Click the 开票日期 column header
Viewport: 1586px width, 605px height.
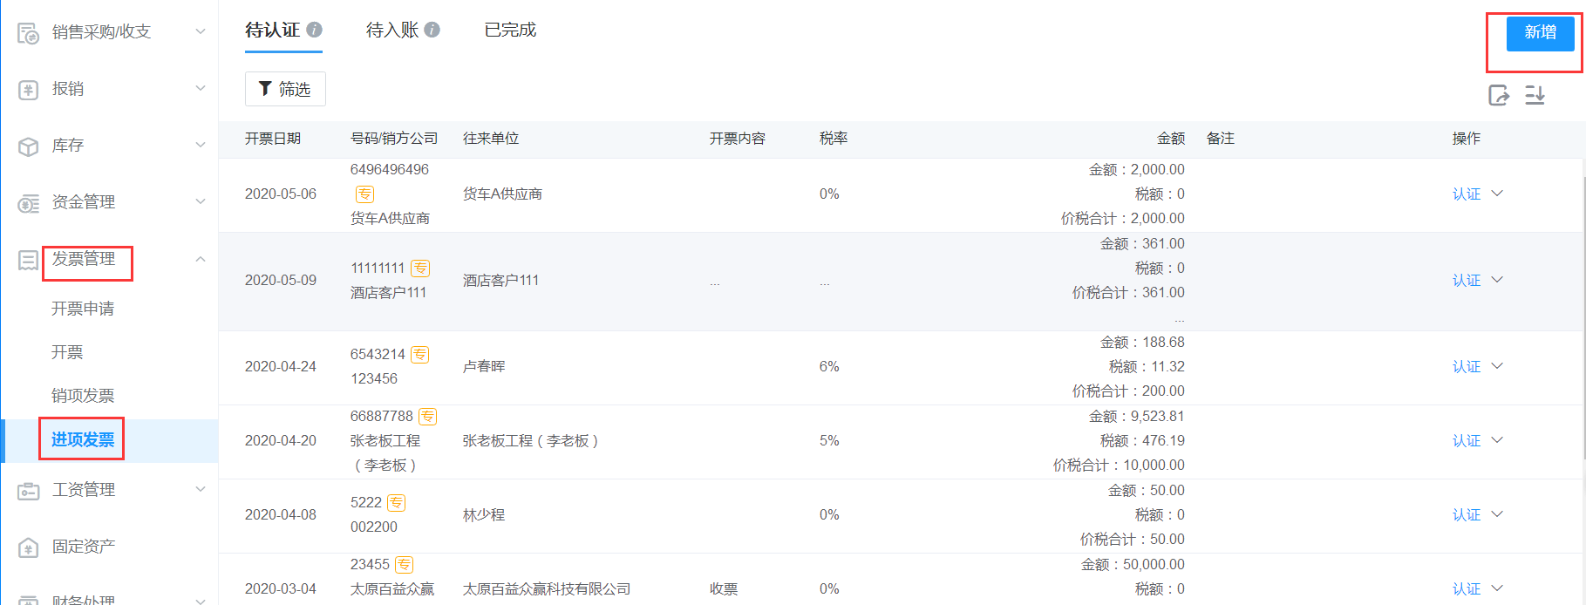(x=273, y=139)
